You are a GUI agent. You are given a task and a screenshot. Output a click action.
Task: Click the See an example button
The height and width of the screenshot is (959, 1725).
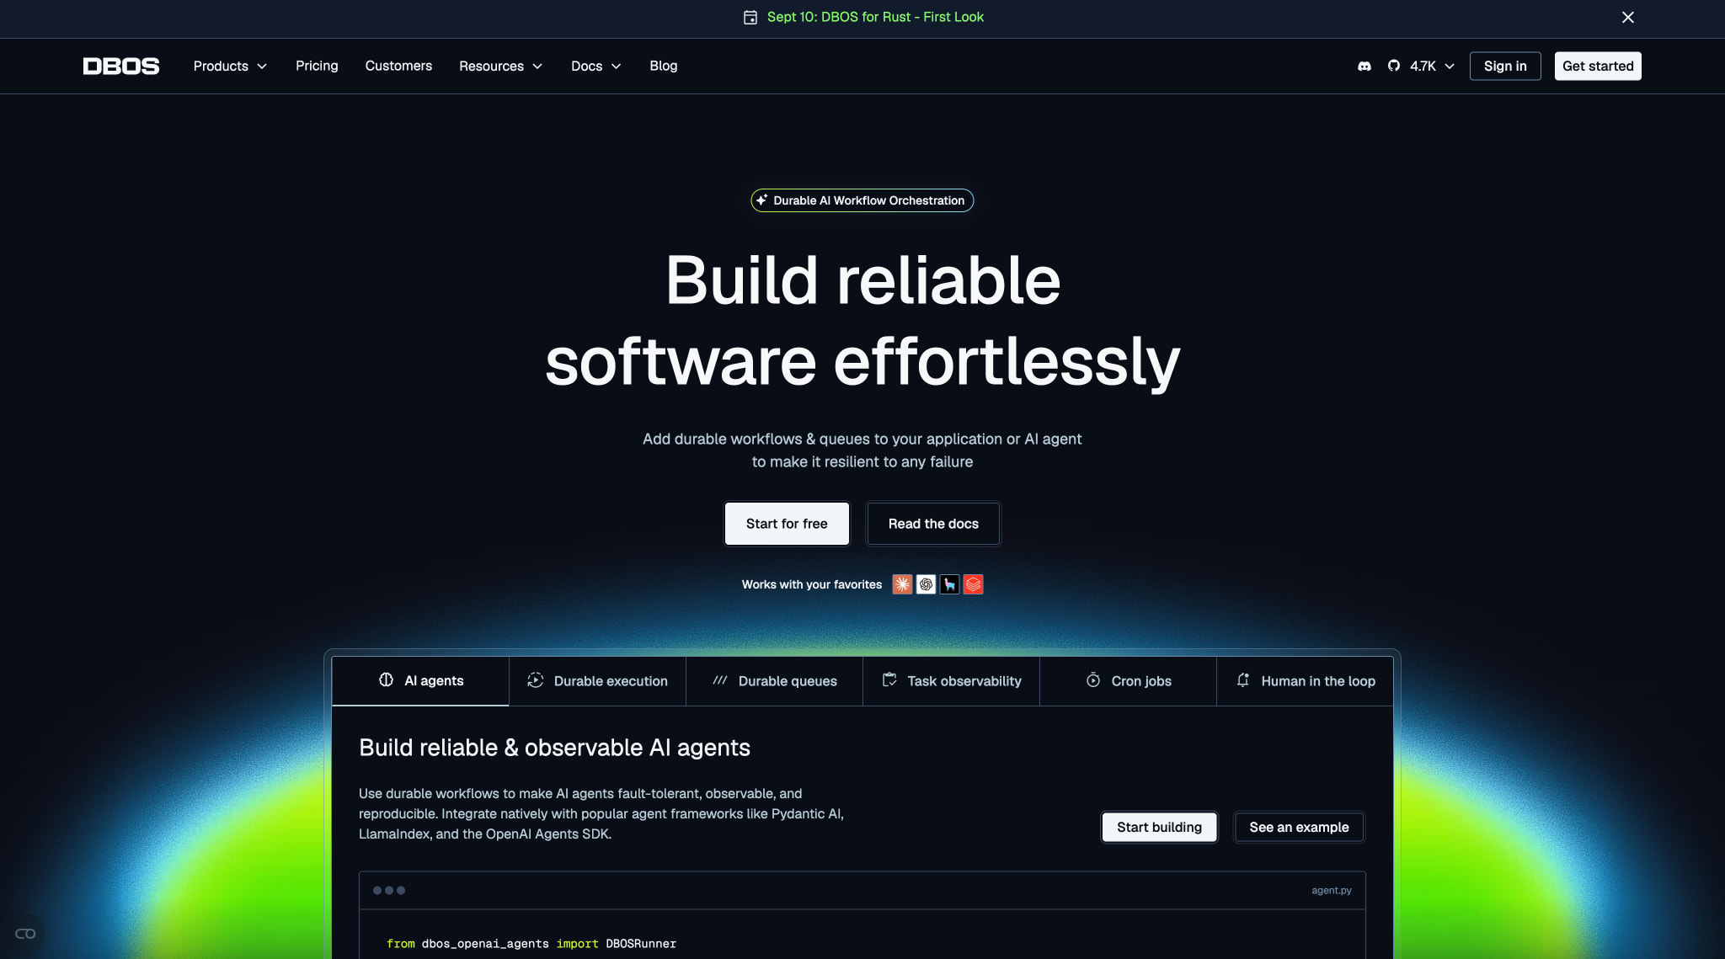[x=1299, y=827]
